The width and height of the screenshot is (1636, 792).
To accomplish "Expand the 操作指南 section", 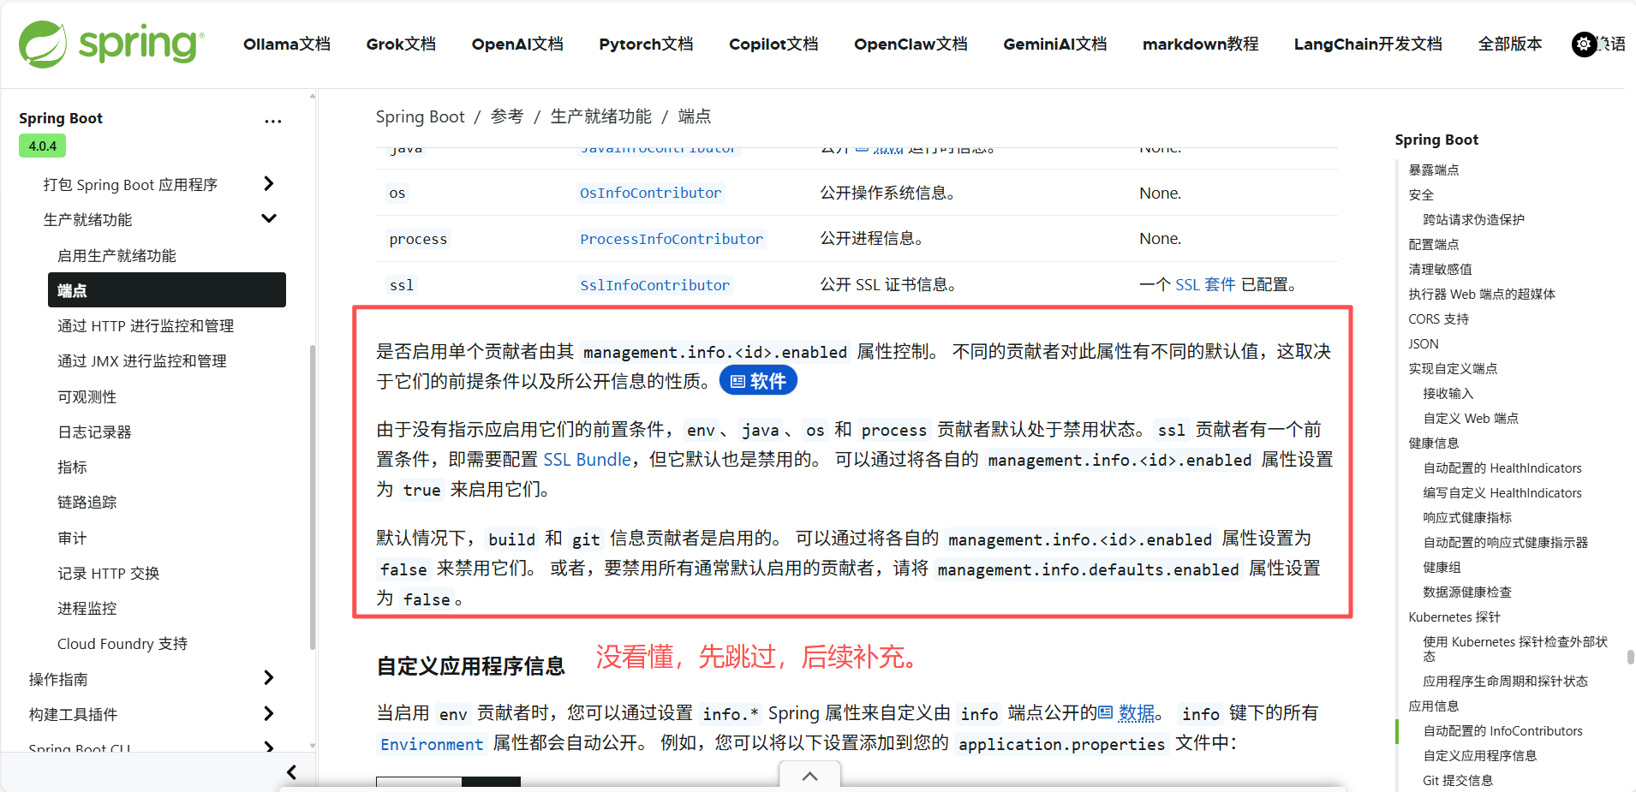I will point(268,679).
